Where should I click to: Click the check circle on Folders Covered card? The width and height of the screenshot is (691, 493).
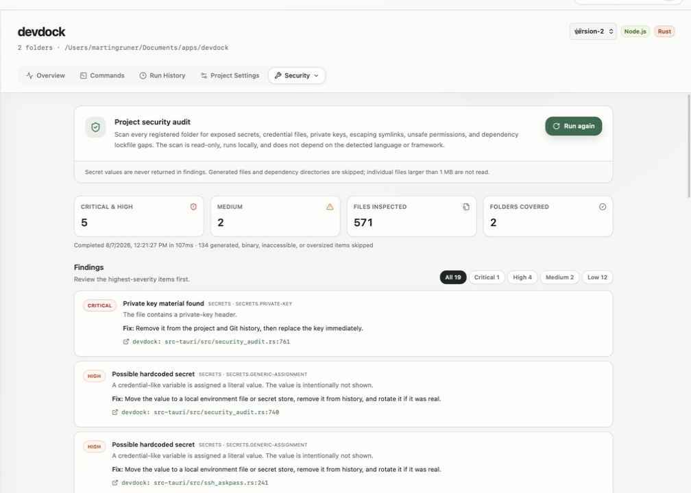click(603, 207)
